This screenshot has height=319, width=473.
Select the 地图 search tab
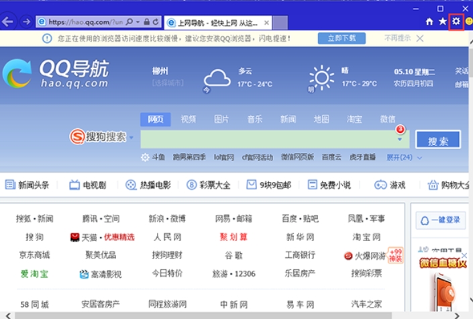click(x=321, y=120)
